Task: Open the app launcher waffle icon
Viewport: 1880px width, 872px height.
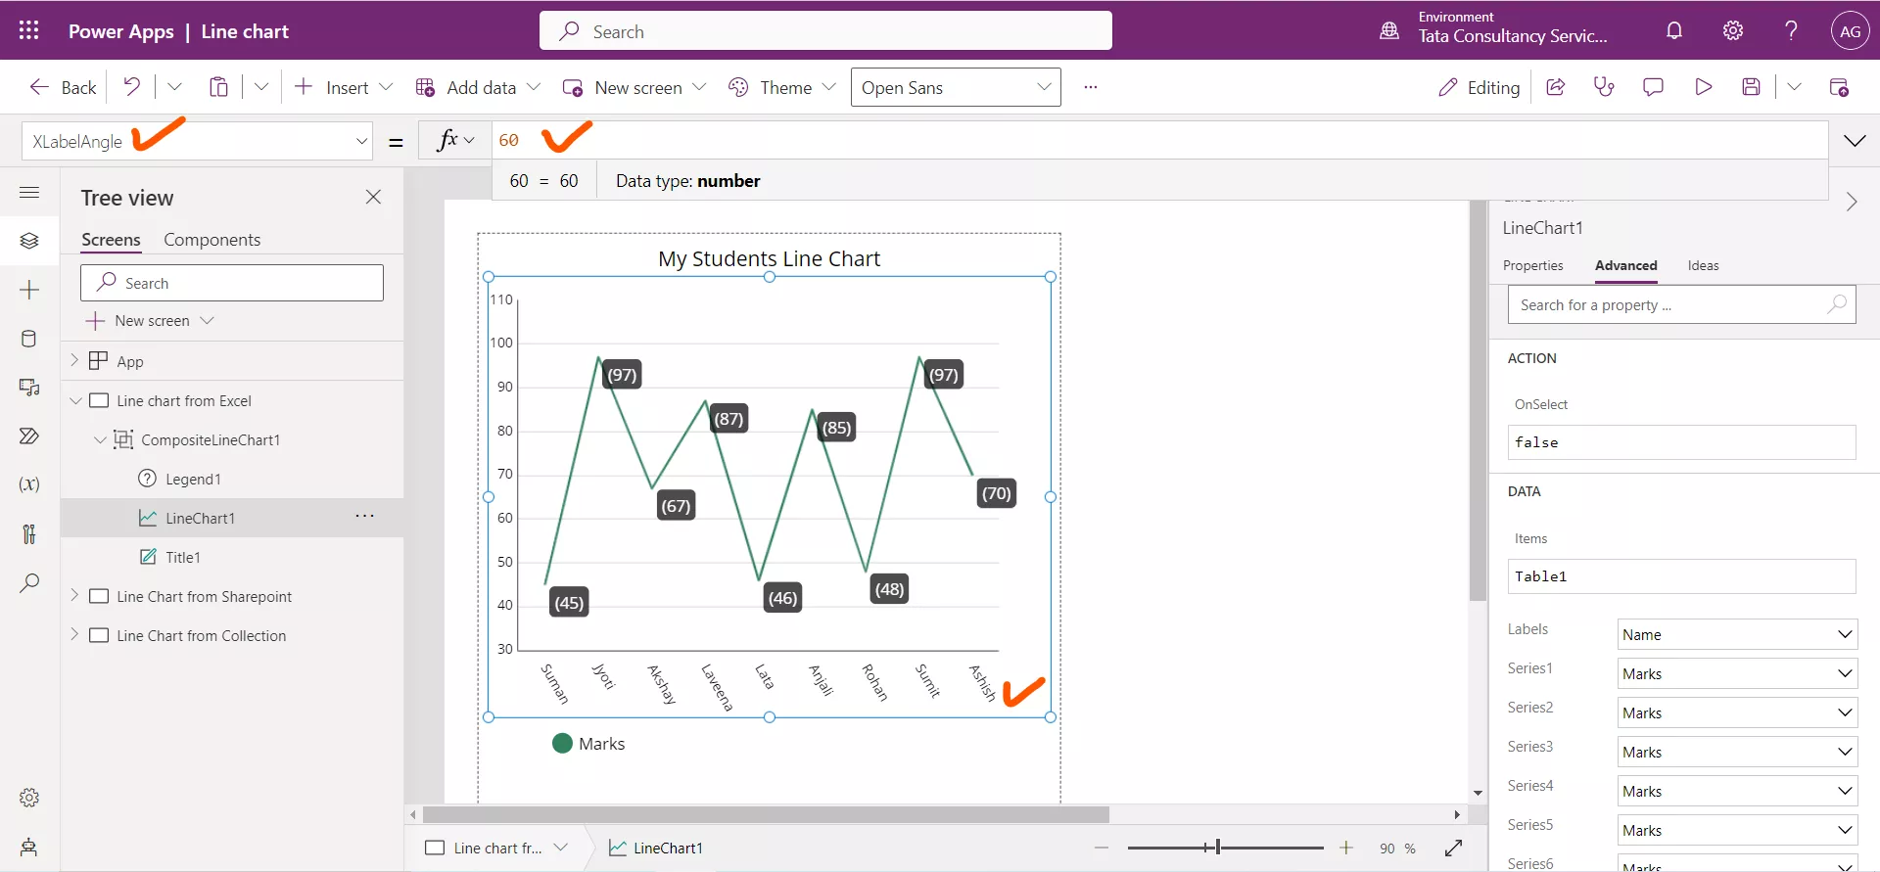Action: (29, 30)
